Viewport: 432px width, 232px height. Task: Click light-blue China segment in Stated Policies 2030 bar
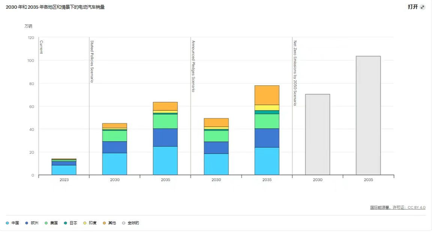[x=115, y=163]
